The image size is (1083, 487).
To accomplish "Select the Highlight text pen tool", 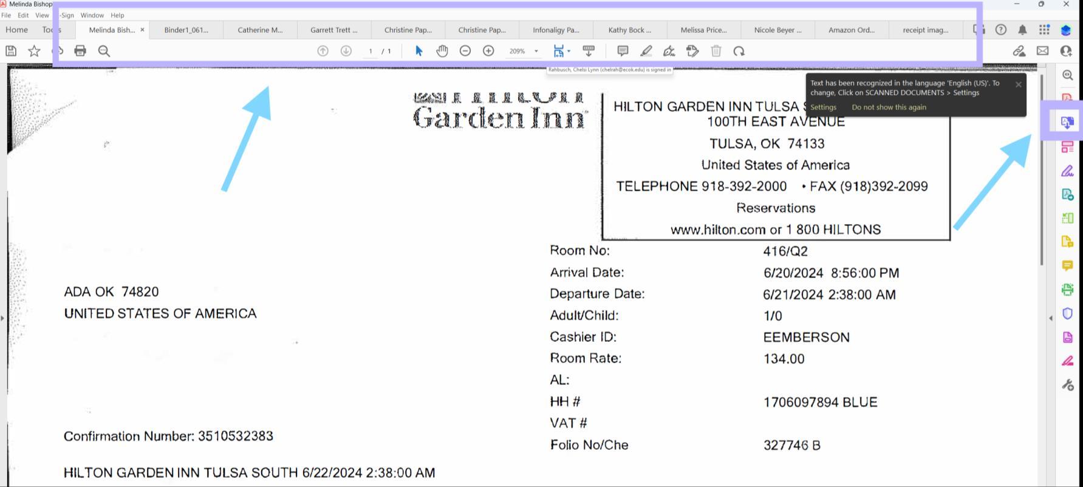I will pos(646,51).
